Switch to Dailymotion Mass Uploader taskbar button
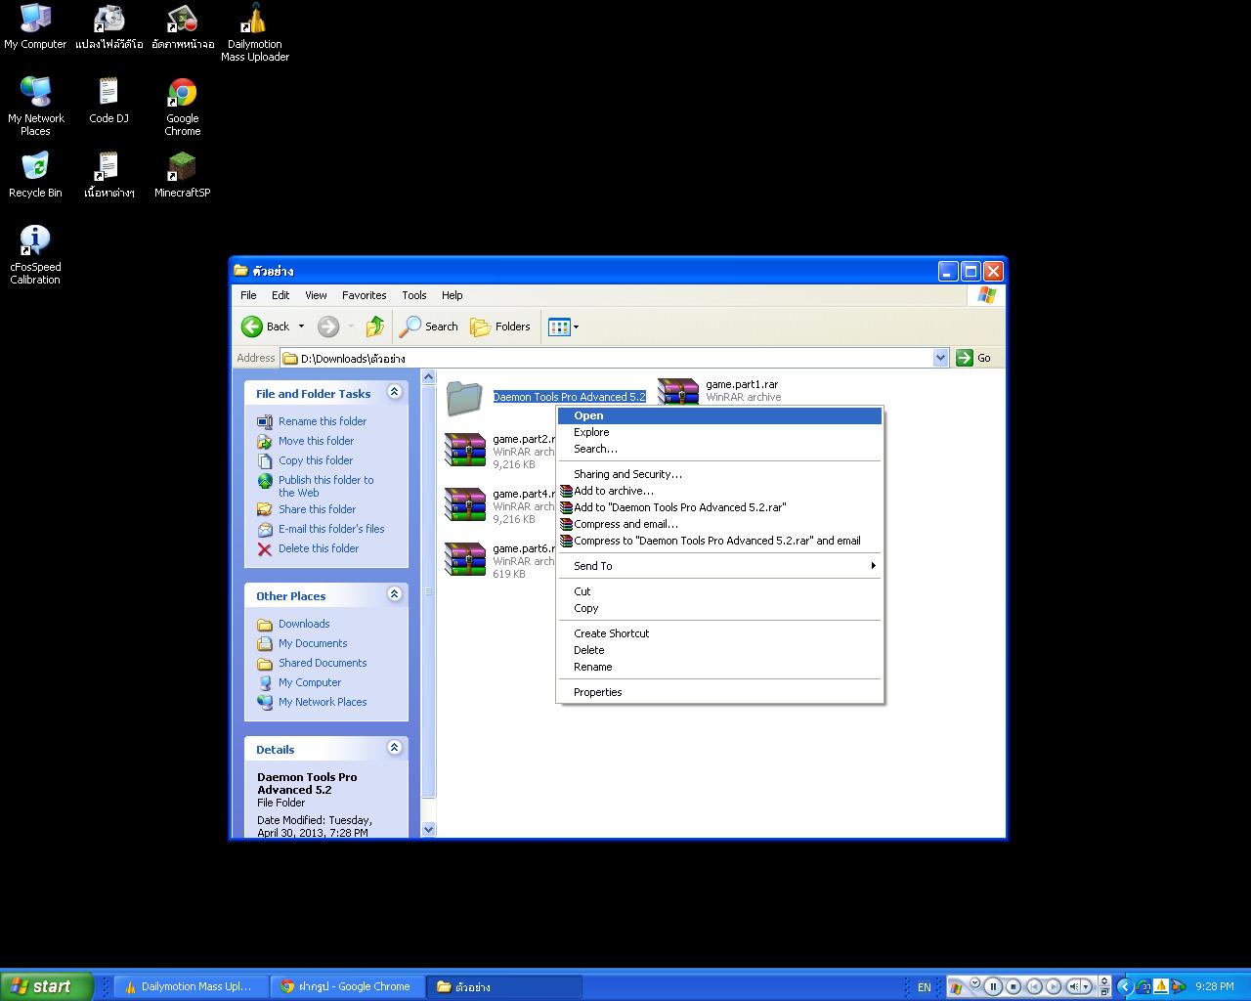 tap(192, 986)
